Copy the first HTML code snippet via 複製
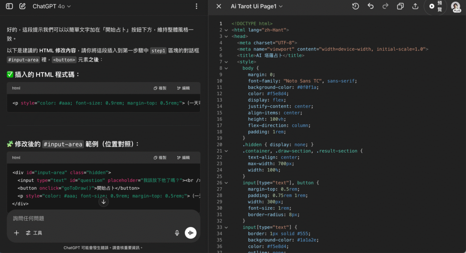This screenshot has height=253, width=466. [160, 88]
